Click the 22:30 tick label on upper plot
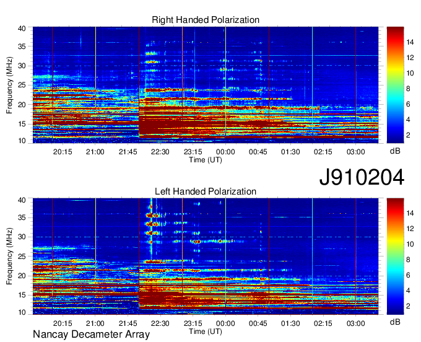The image size is (421, 342). point(160,152)
